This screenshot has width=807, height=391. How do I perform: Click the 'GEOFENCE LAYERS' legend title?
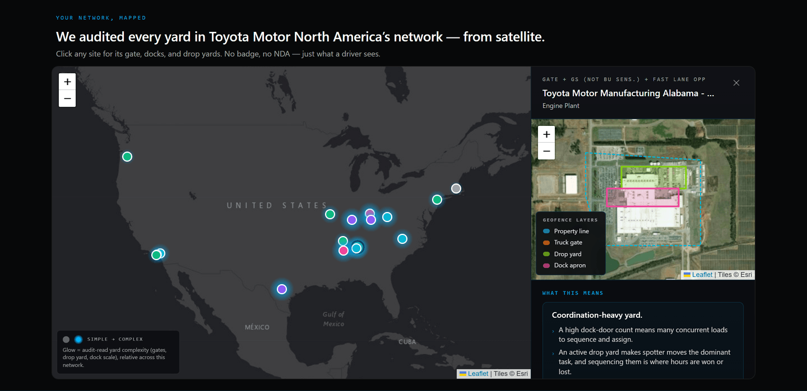[x=570, y=220]
